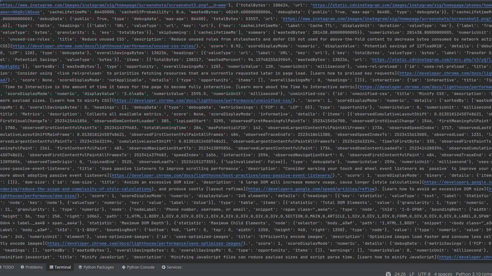Click the GitHub Copilot status bar icon
492x276 pixels.
pos(388,274)
